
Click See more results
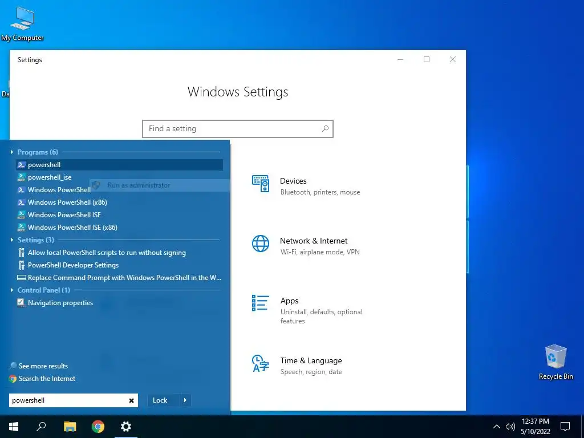(x=39, y=366)
